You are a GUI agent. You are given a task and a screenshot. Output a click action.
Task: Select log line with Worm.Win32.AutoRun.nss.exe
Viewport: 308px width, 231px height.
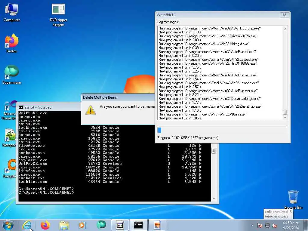point(208,75)
